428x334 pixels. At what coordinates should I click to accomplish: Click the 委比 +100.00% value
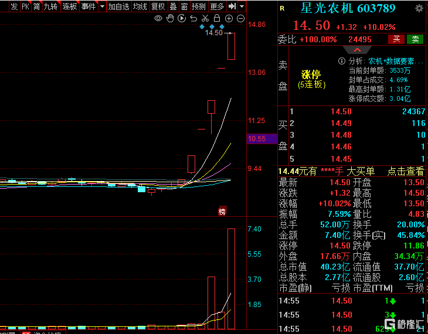coord(318,40)
